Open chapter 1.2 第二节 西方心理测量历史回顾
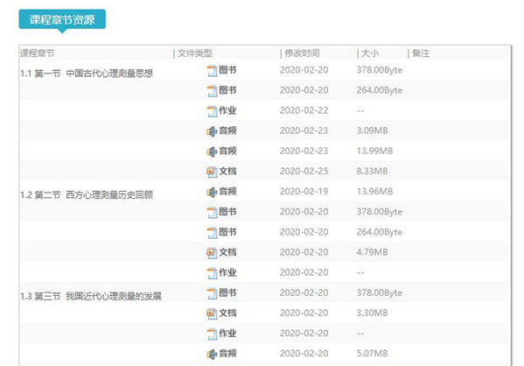This screenshot has height=366, width=524. pyautogui.click(x=87, y=194)
